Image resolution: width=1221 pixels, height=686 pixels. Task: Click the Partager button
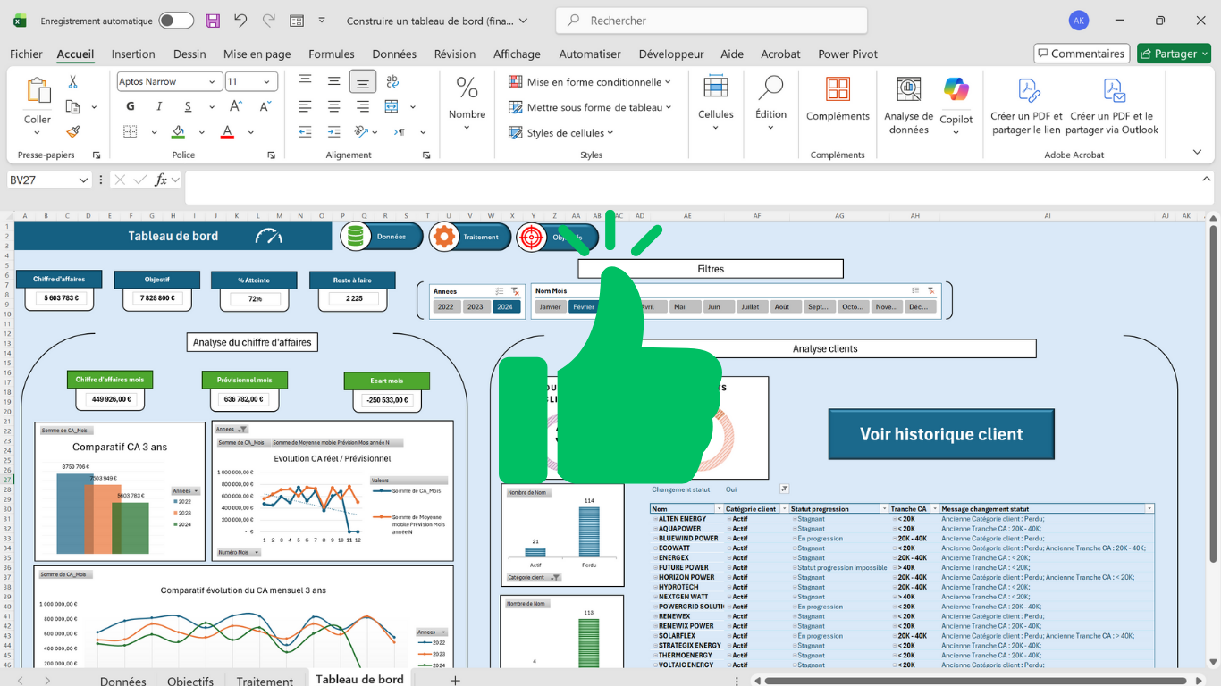click(1174, 54)
